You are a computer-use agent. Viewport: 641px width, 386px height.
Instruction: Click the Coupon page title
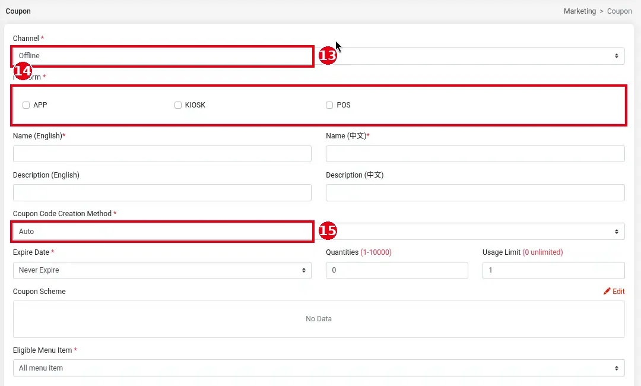(18, 11)
